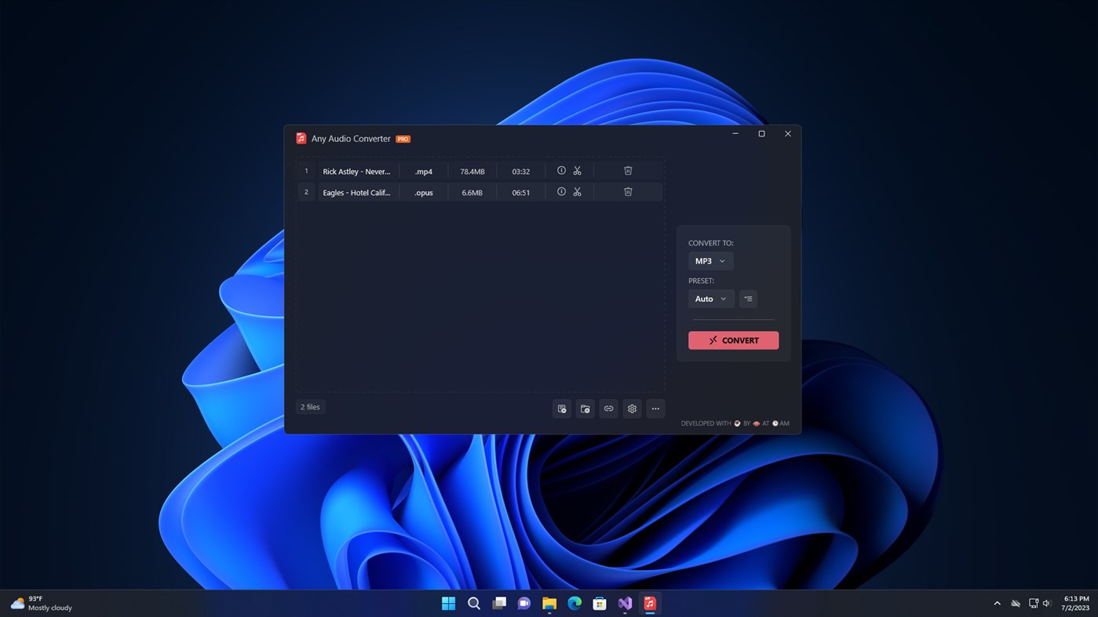Remove Rick Astley file from queue
Viewport: 1098px width, 617px height.
(x=627, y=170)
